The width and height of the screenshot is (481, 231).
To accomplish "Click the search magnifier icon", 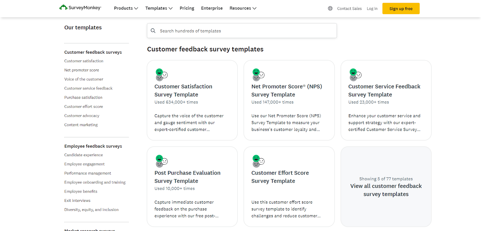I will [x=153, y=31].
